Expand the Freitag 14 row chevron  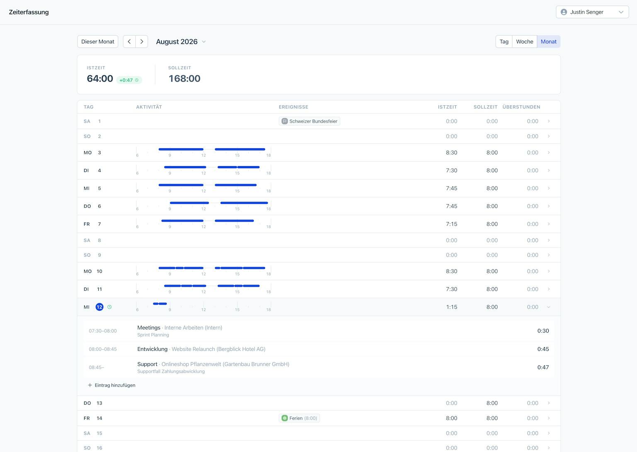(x=549, y=418)
